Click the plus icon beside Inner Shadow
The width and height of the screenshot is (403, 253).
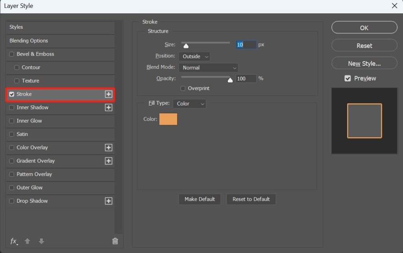pos(109,107)
